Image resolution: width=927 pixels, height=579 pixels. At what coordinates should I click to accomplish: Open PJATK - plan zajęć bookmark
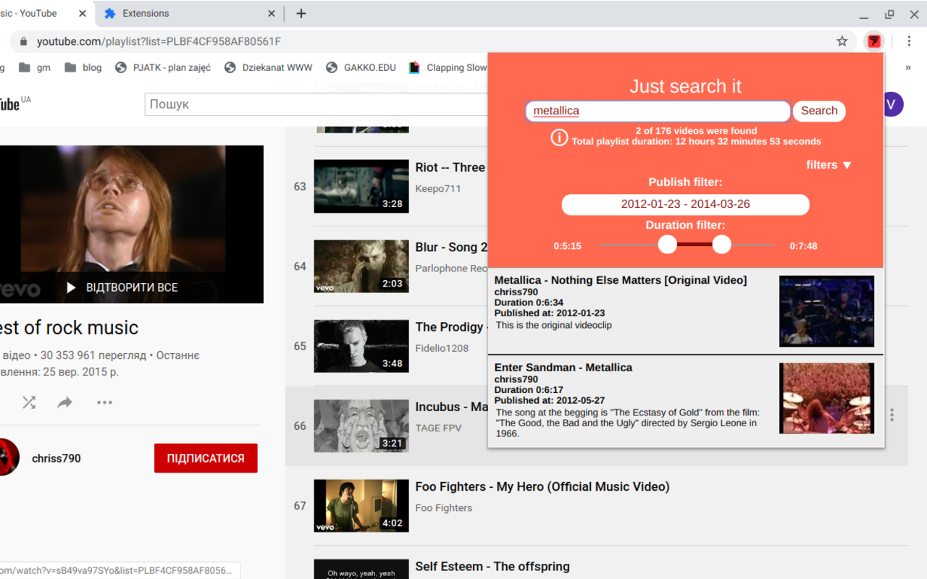pos(163,67)
